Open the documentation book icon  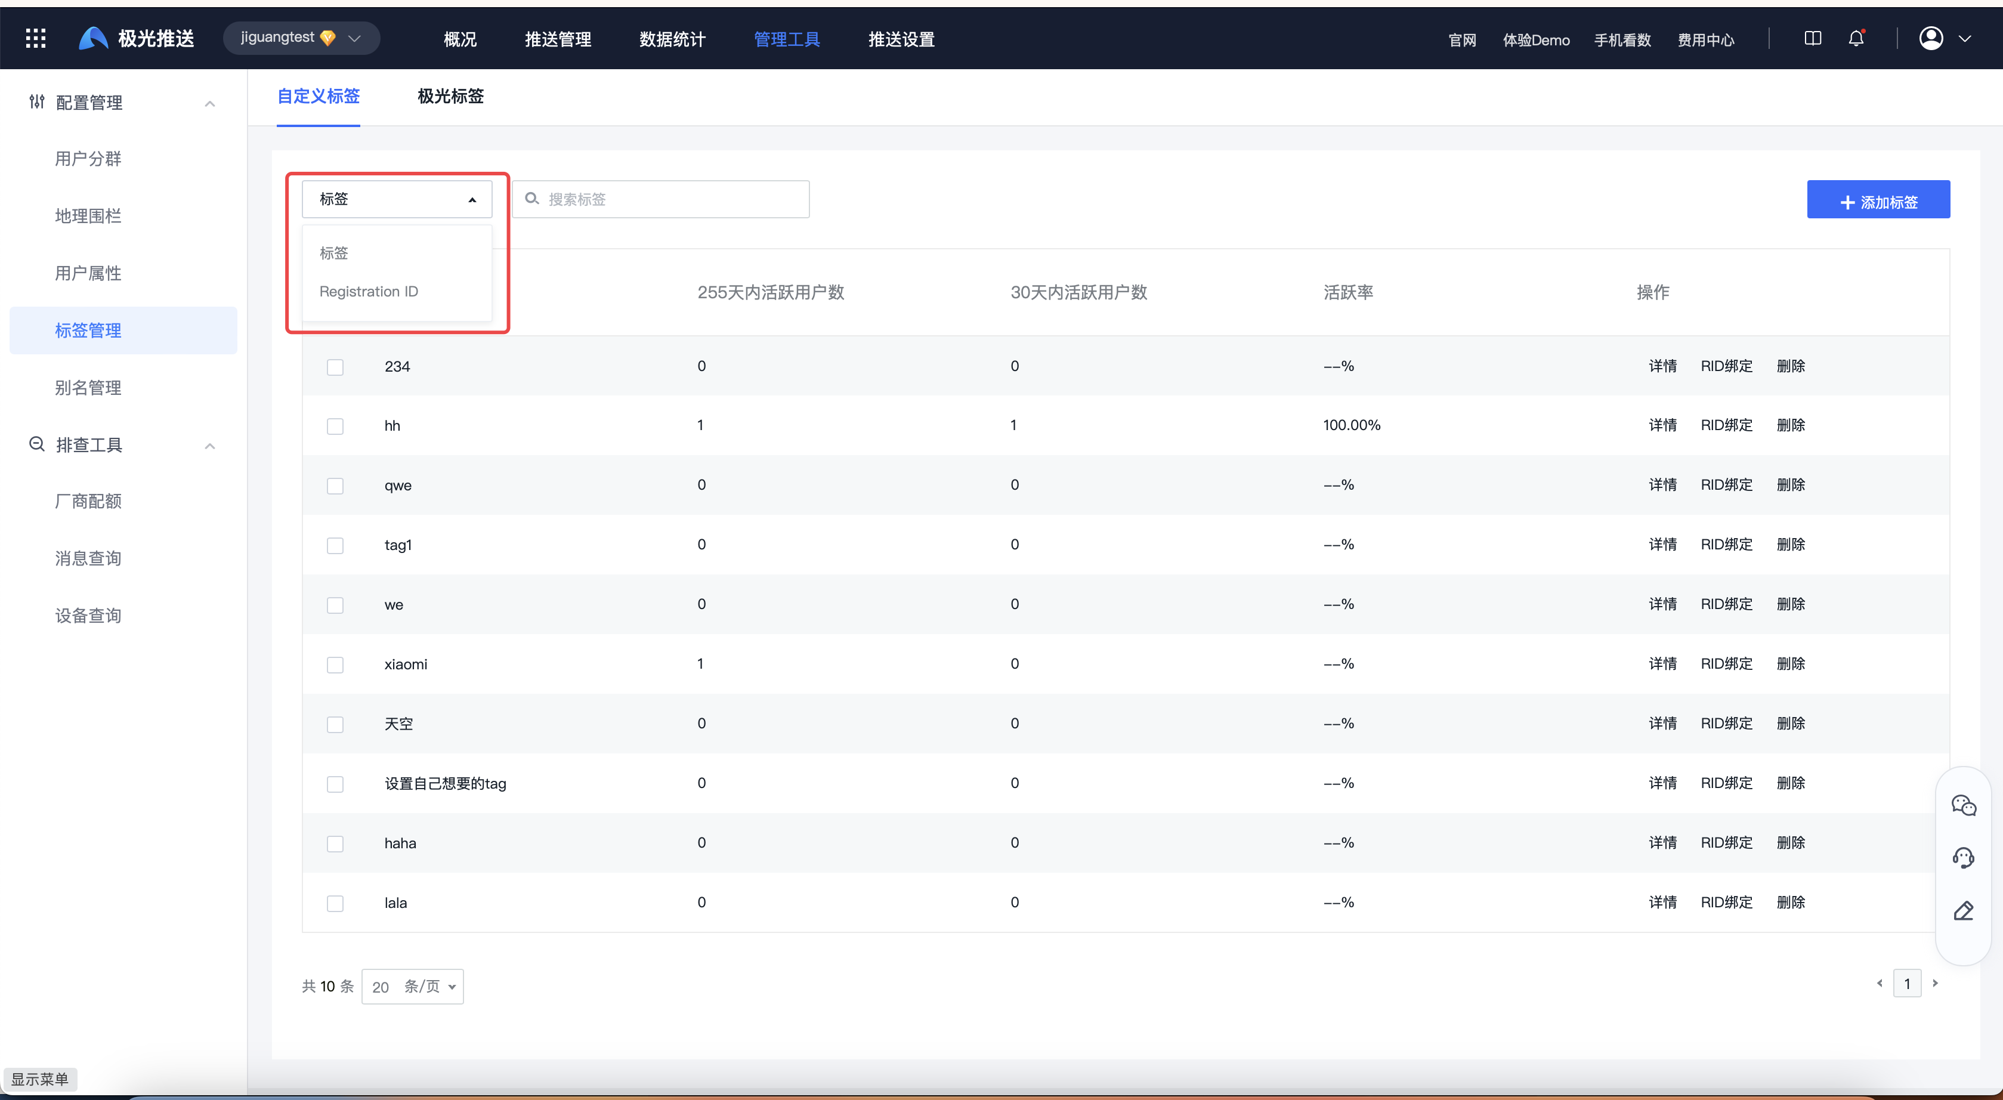click(x=1813, y=38)
